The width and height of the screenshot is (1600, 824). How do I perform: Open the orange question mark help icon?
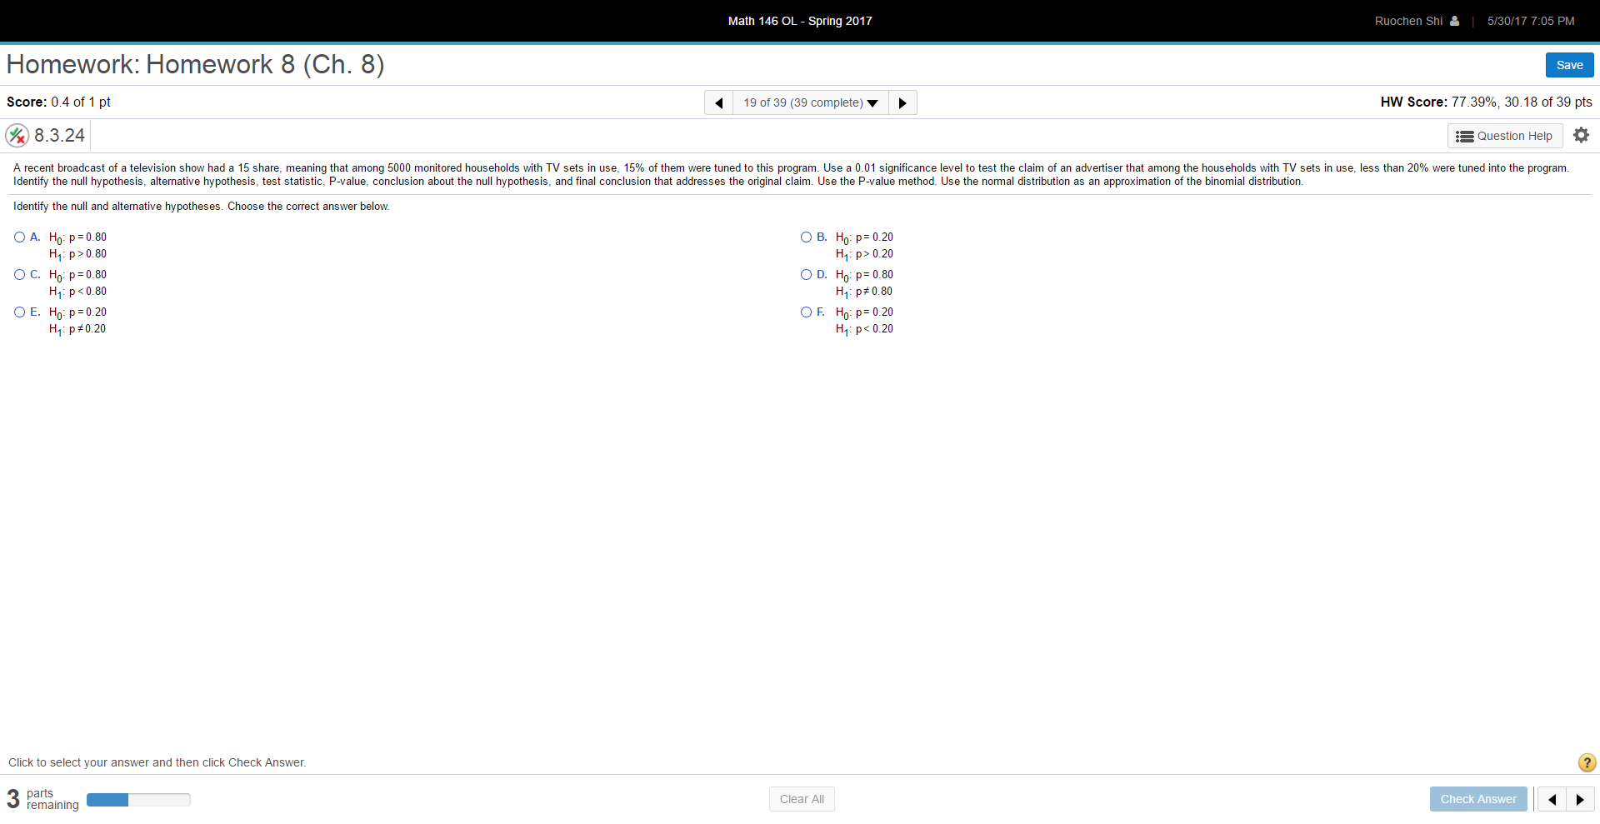(1586, 762)
